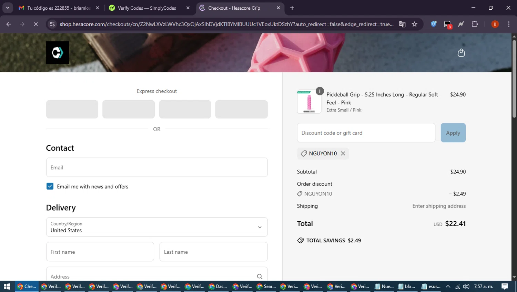
Task: Click the Pickleball Grip product thumbnail
Action: coord(309,102)
